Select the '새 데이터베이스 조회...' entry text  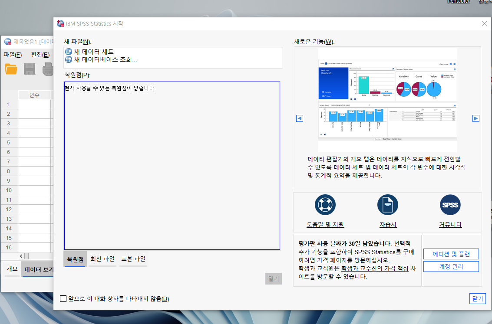106,59
